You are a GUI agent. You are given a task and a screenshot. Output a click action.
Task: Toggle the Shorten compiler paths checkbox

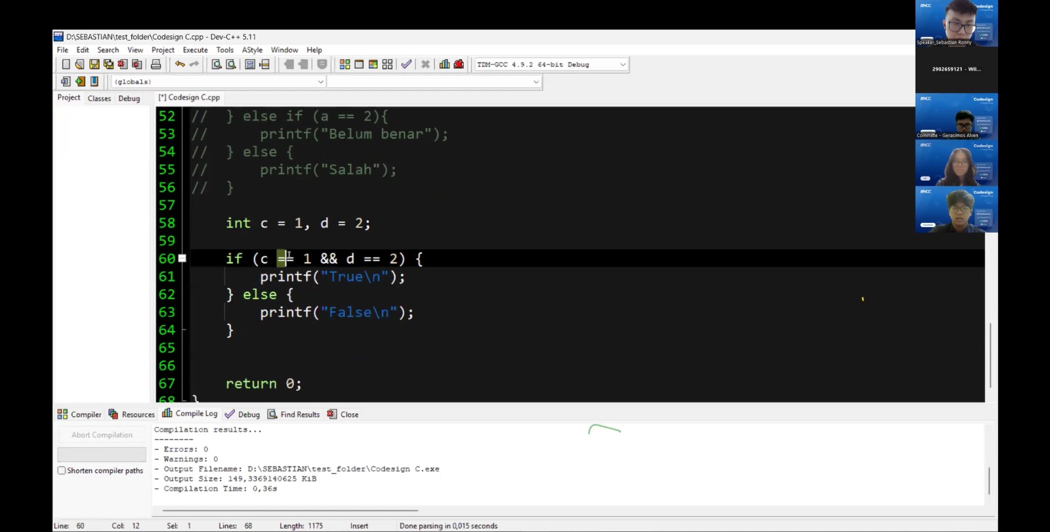62,470
